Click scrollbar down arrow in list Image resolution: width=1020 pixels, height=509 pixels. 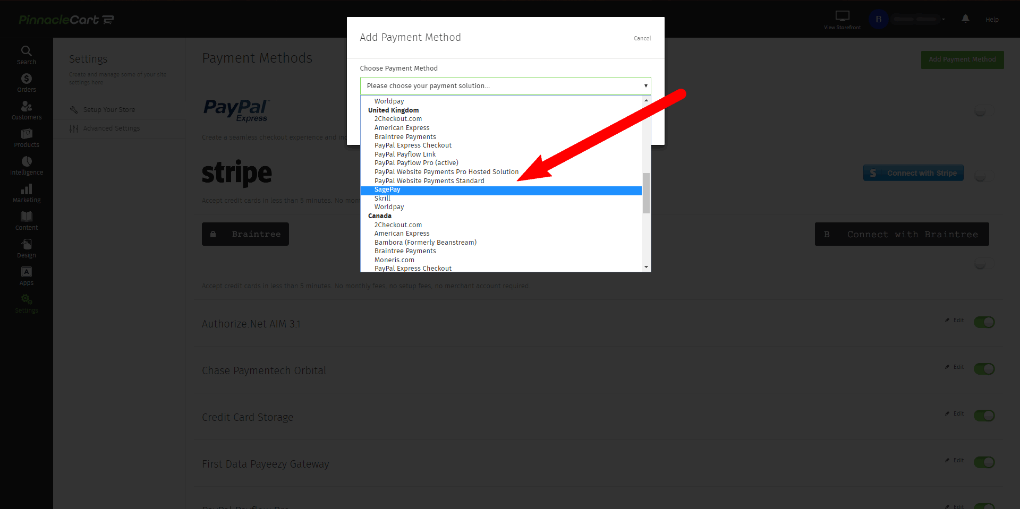click(x=646, y=267)
